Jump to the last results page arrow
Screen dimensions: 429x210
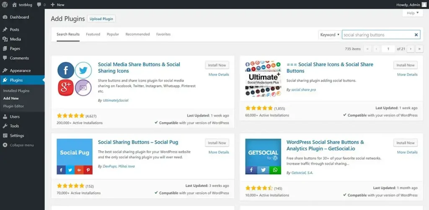coord(419,49)
